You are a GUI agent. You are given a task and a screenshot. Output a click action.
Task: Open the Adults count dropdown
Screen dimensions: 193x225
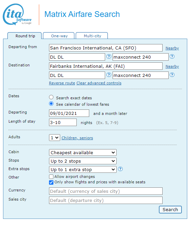point(54,138)
